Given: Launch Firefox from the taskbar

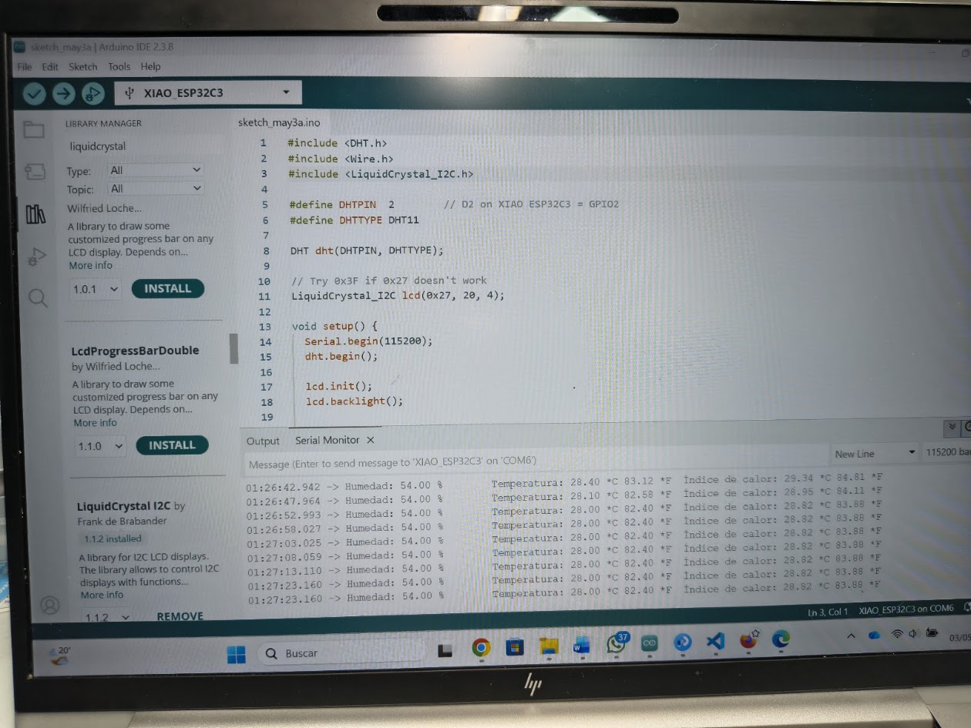Looking at the screenshot, I should coord(748,639).
